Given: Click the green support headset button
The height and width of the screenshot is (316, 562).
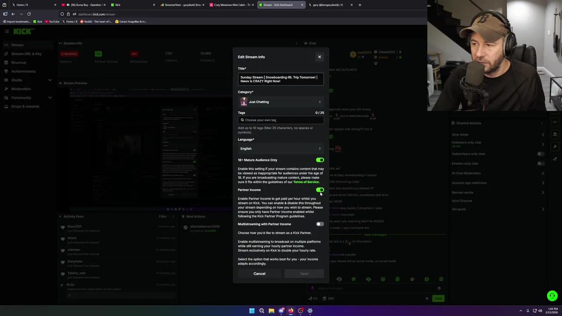Looking at the screenshot, I should point(552,296).
